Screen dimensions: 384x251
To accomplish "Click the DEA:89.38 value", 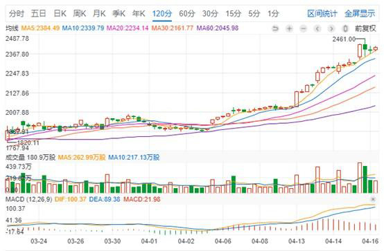I will 105,199.
